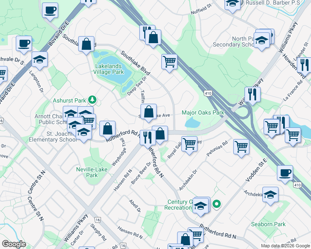Click the Lakelands Village Park label
Screen dimensions: 311x249
(109, 69)
